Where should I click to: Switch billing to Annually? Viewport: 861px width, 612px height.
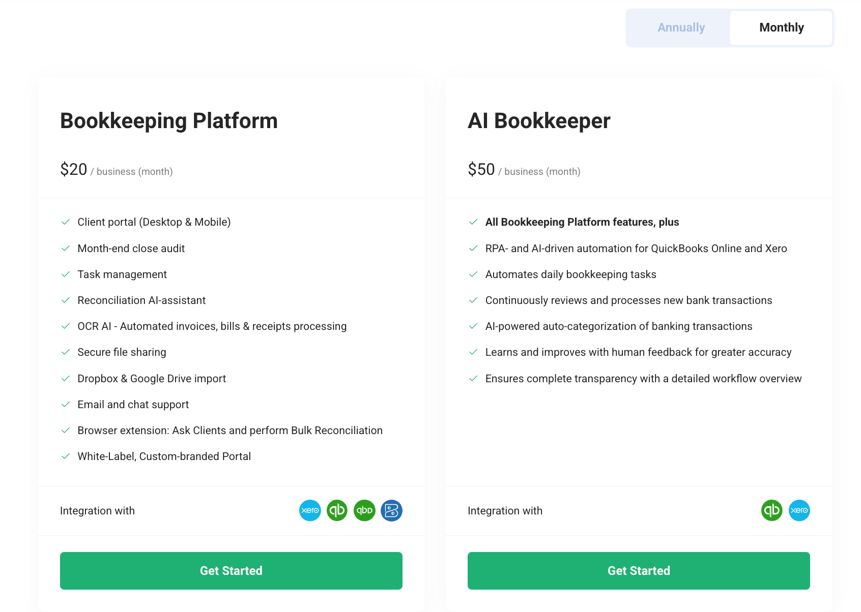point(681,27)
